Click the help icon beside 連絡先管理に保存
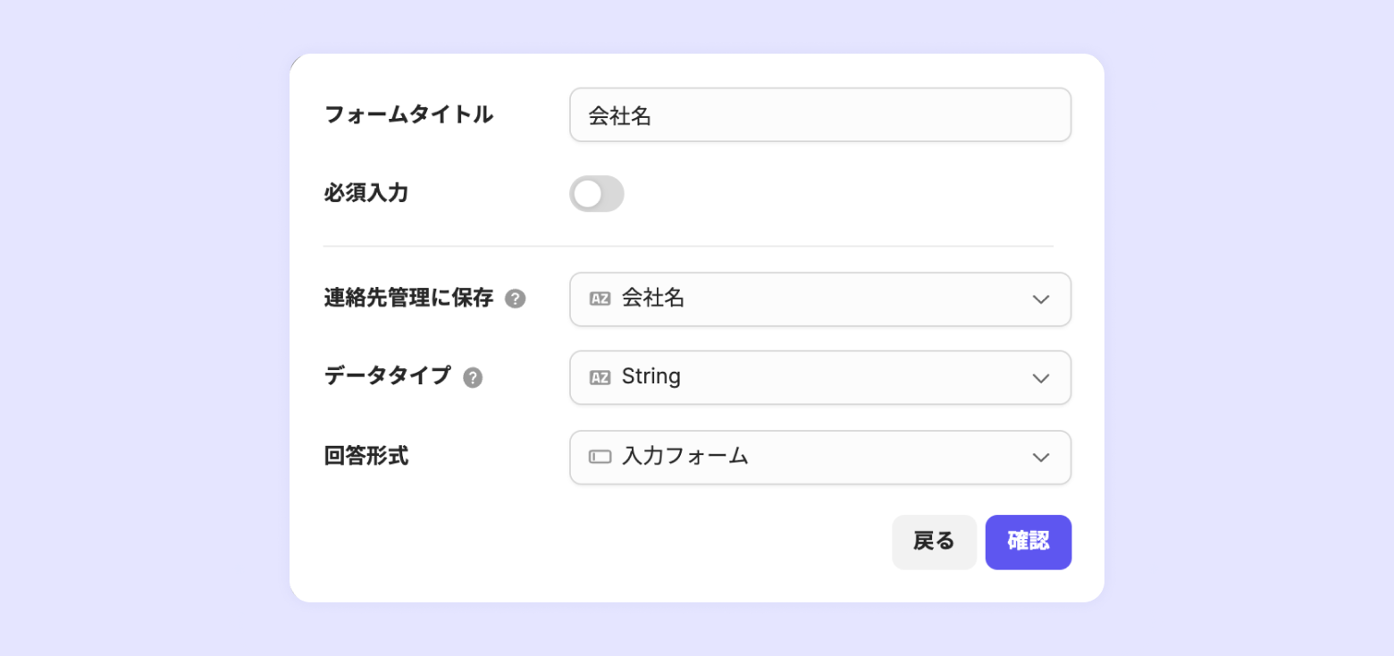Screen dimensions: 1394x656 click(x=515, y=299)
